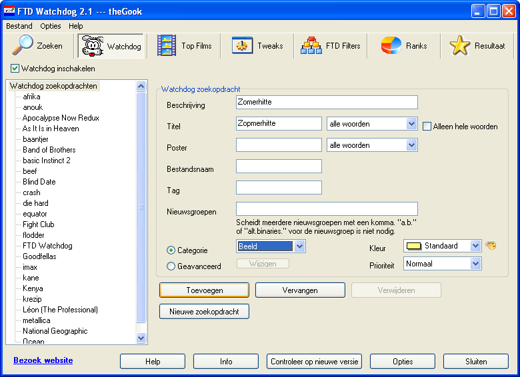Click the color palette icon beside Kleur
The height and width of the screenshot is (377, 520).
pyautogui.click(x=491, y=246)
